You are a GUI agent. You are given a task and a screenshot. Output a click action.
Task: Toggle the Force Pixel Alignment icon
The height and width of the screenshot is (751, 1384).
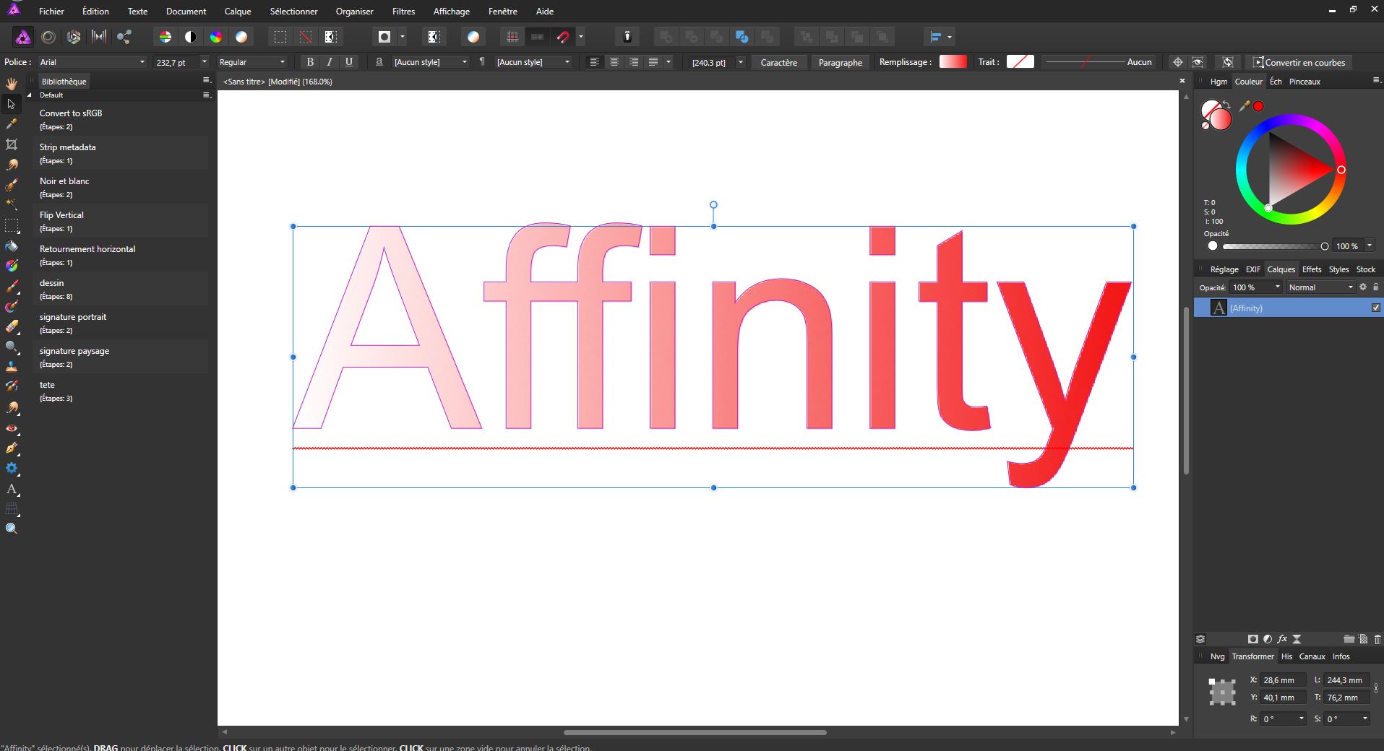tap(512, 37)
